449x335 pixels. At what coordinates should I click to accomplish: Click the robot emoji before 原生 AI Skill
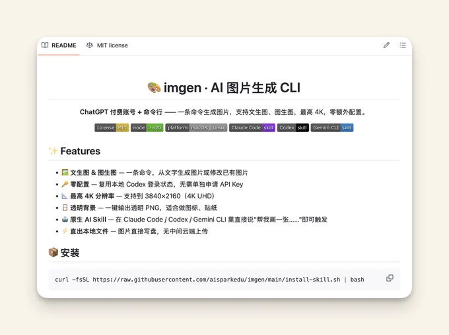coord(65,219)
